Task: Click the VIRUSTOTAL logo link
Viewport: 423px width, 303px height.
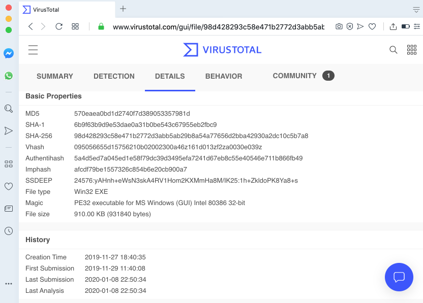Action: coord(222,50)
